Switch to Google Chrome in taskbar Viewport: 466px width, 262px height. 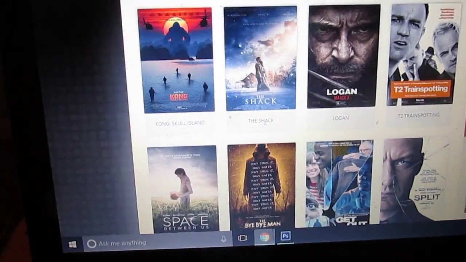pyautogui.click(x=265, y=237)
